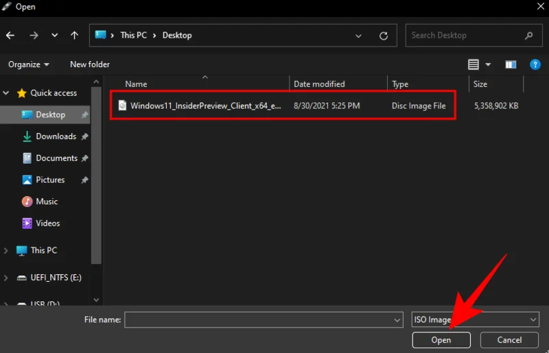Click the Open button
Viewport: 549px width, 353px height.
pyautogui.click(x=441, y=340)
